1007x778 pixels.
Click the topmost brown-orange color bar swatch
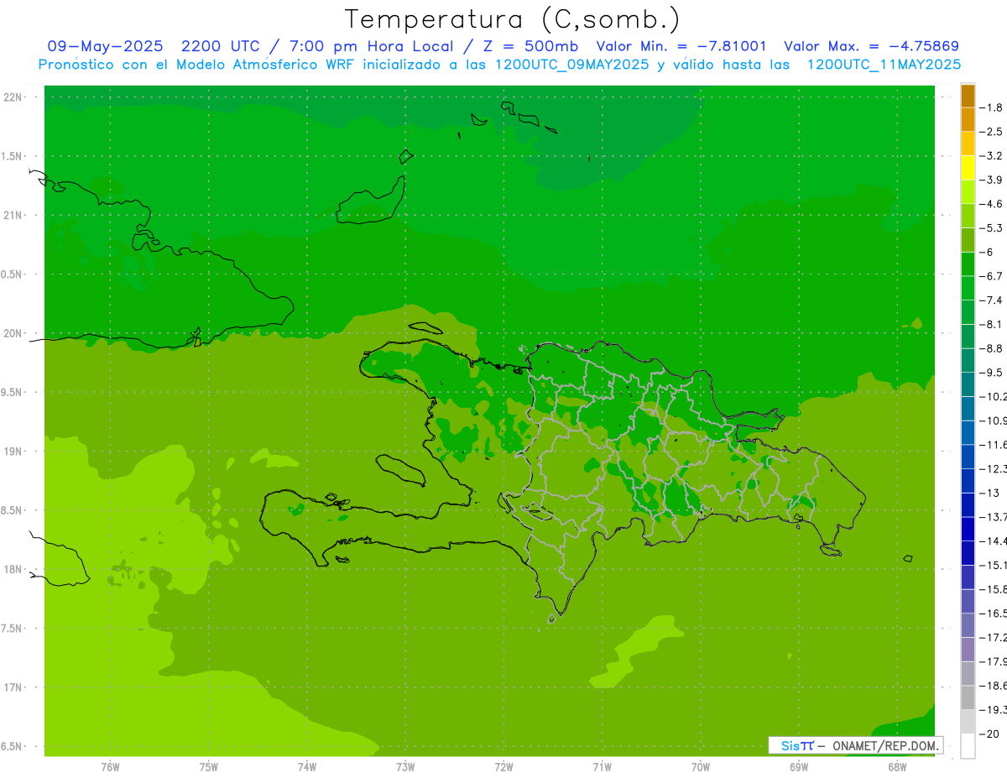point(968,97)
